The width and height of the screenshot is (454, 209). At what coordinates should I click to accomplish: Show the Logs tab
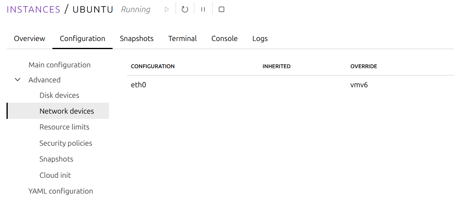[260, 39]
